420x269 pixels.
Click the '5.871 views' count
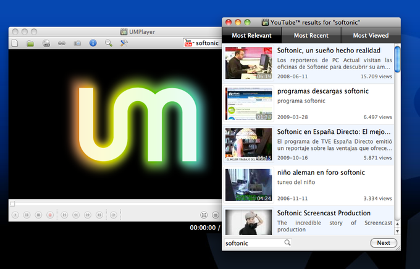tap(377, 158)
